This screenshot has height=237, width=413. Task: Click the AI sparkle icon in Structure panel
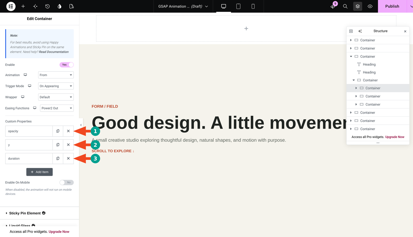click(360, 31)
